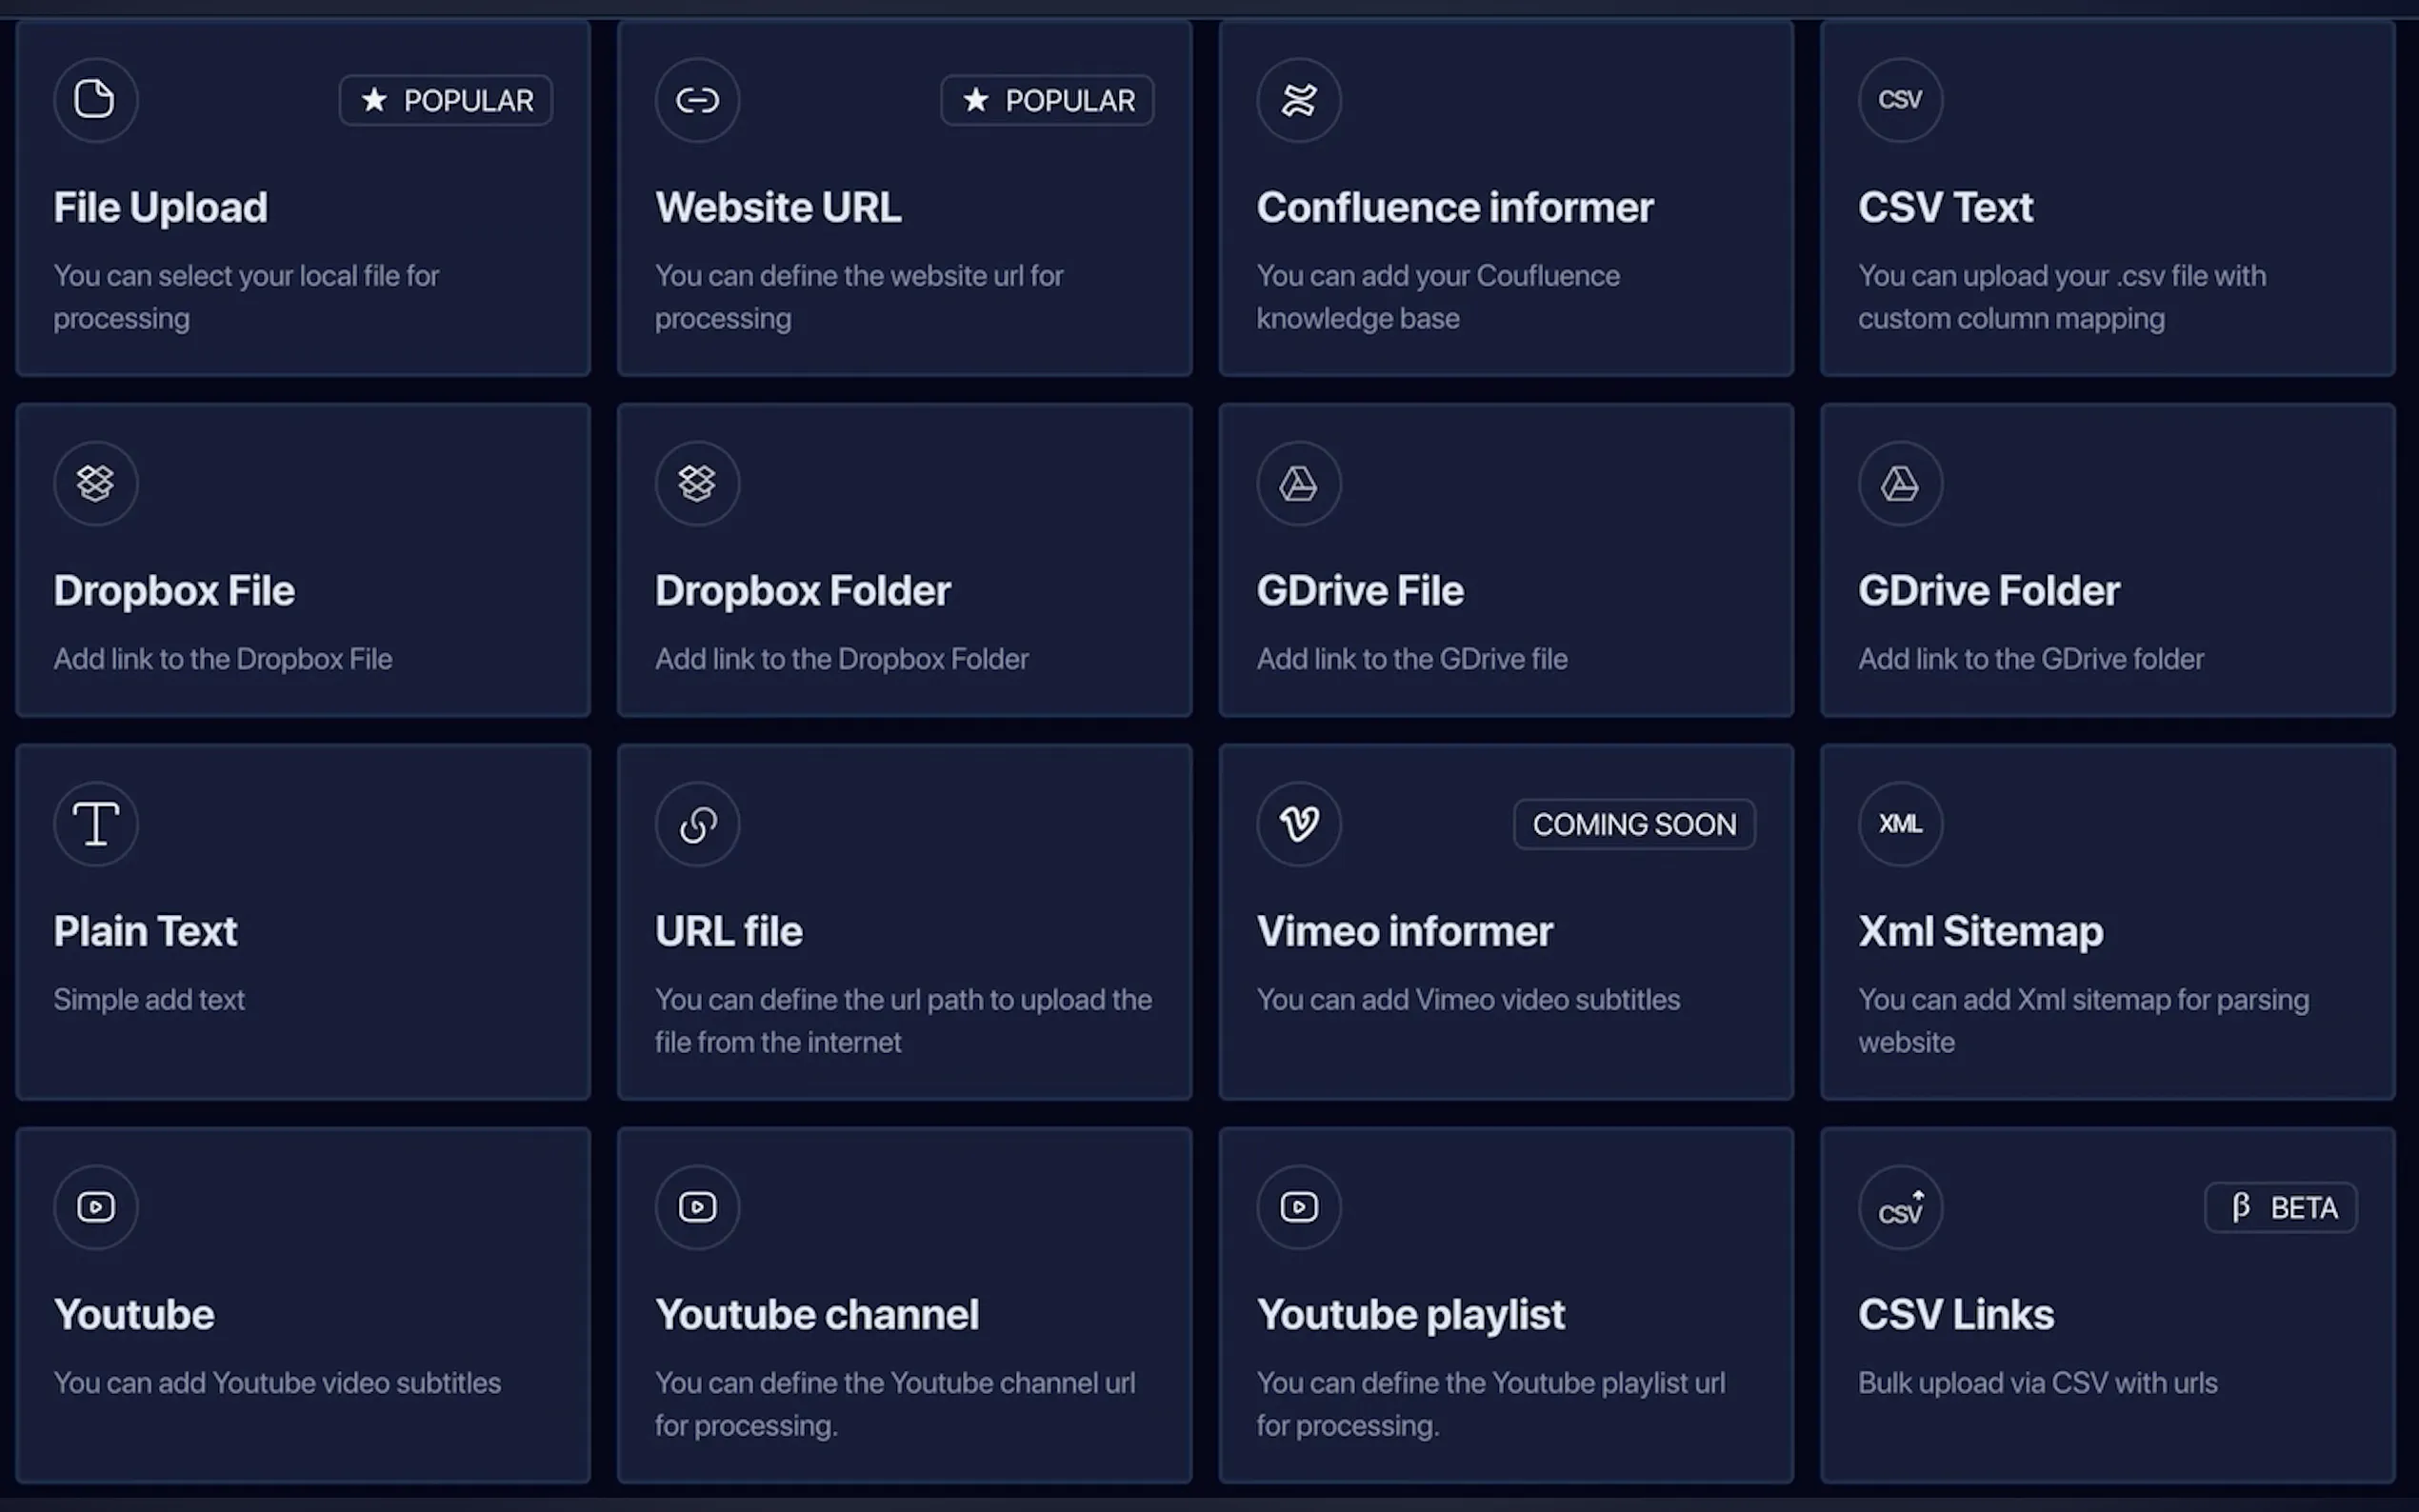Viewport: 2419px width, 1512px height.
Task: Click the BETA badge on CSV Links
Action: [x=2281, y=1207]
